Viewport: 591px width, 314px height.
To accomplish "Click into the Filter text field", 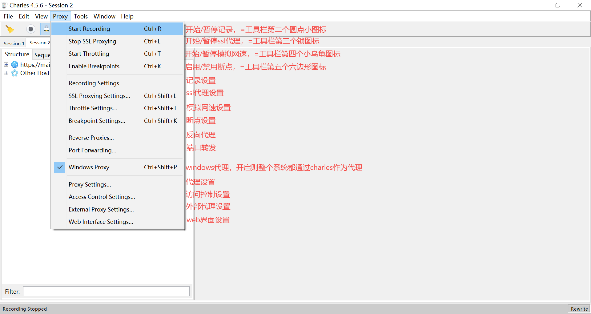I will click(106, 291).
